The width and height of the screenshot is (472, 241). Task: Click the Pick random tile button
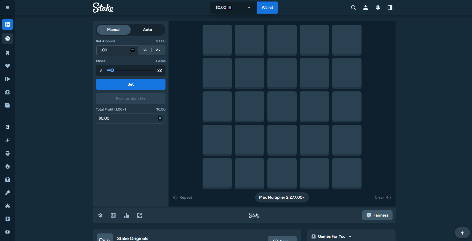(131, 98)
